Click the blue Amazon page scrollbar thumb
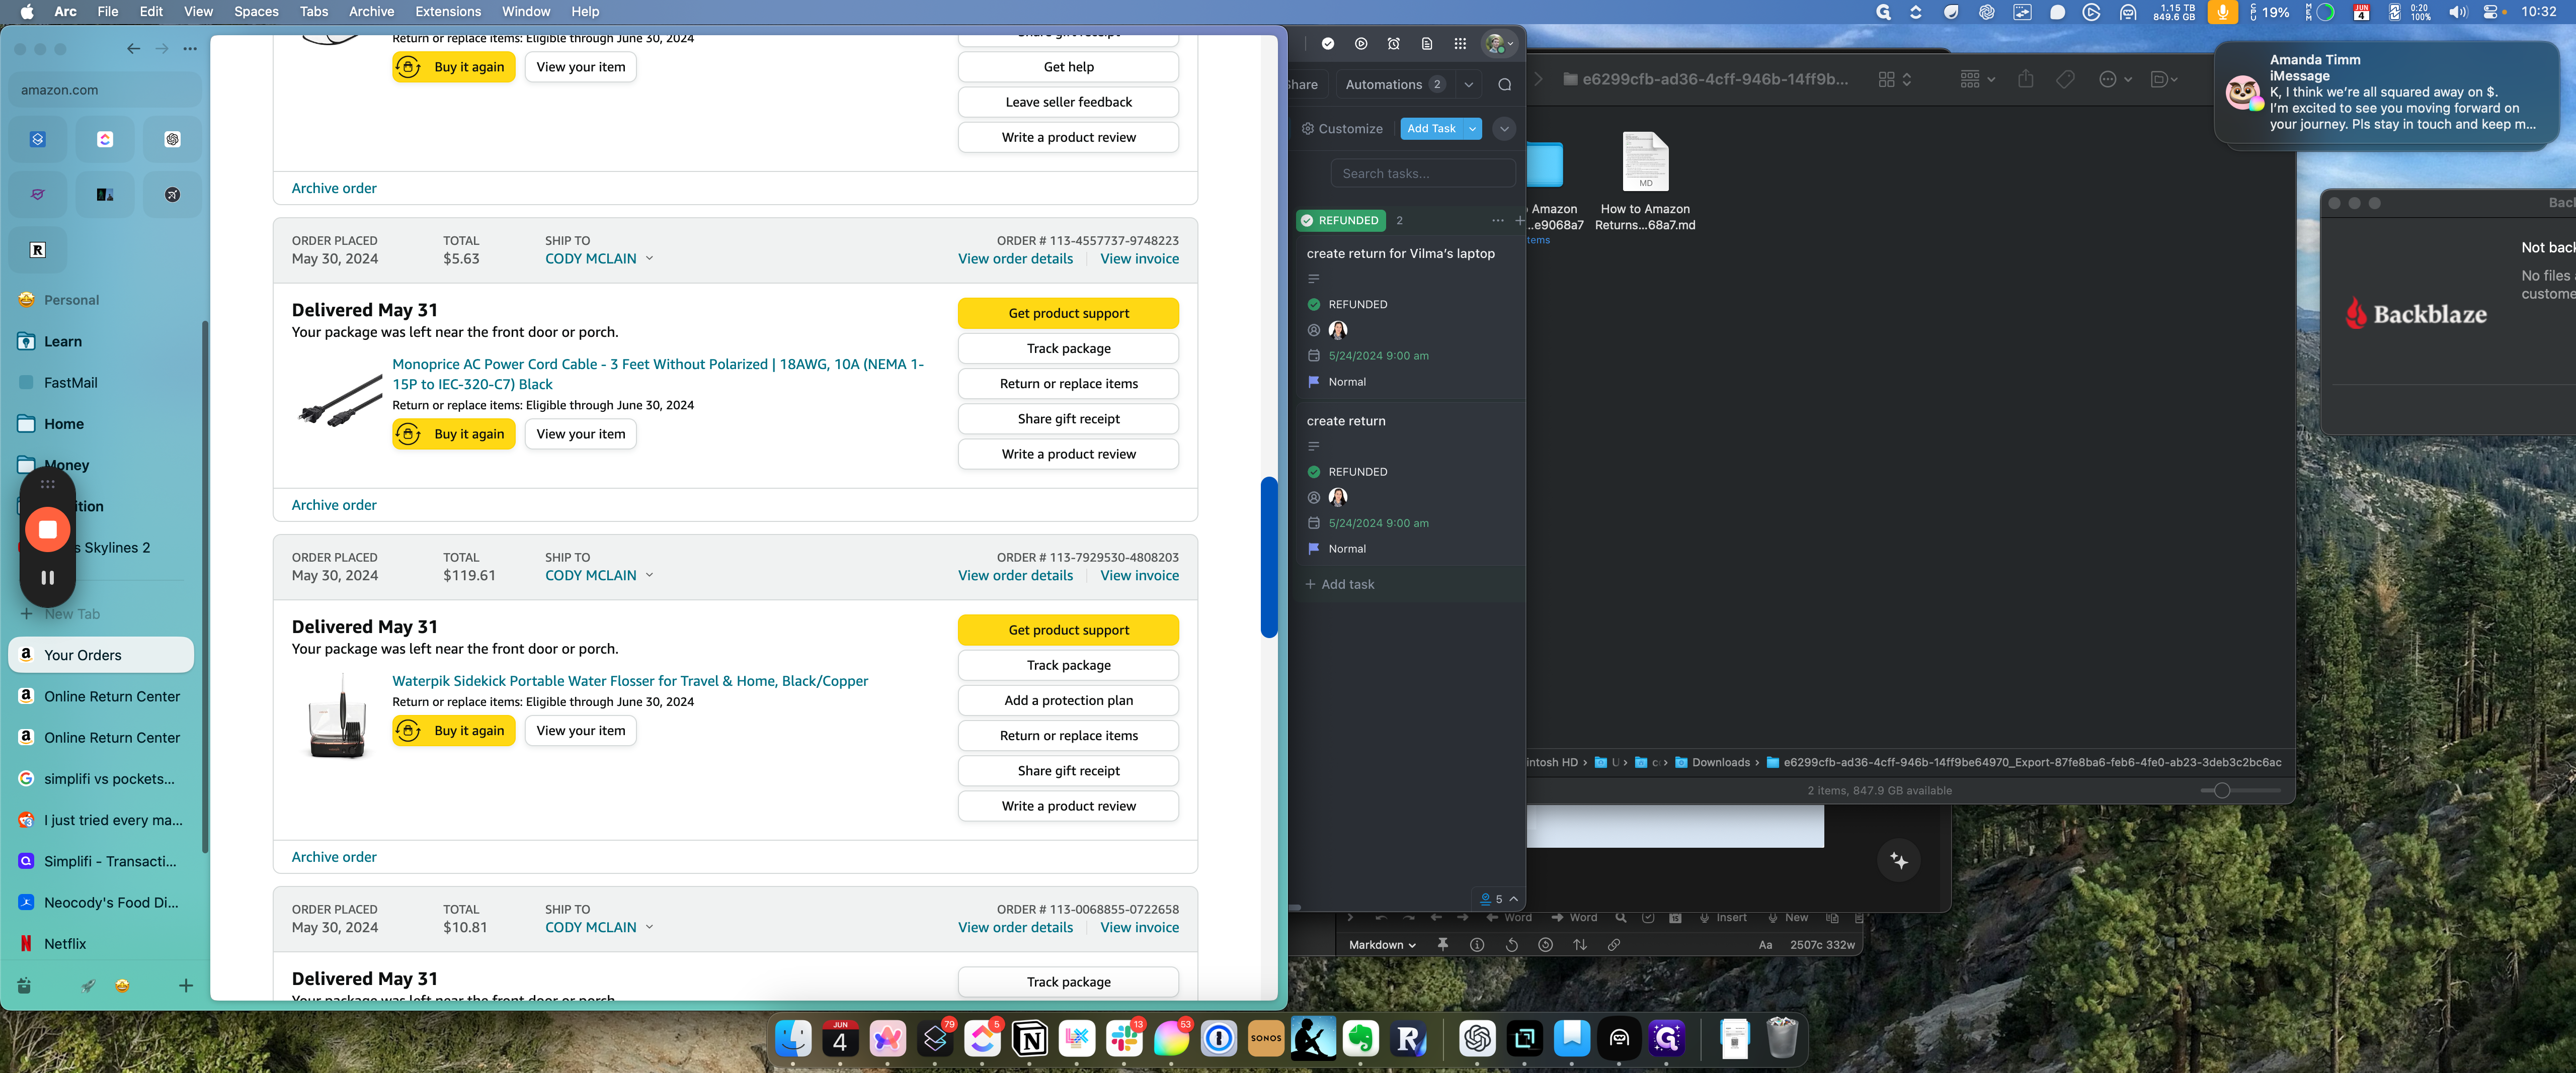Image resolution: width=2576 pixels, height=1073 pixels. pos(1269,558)
